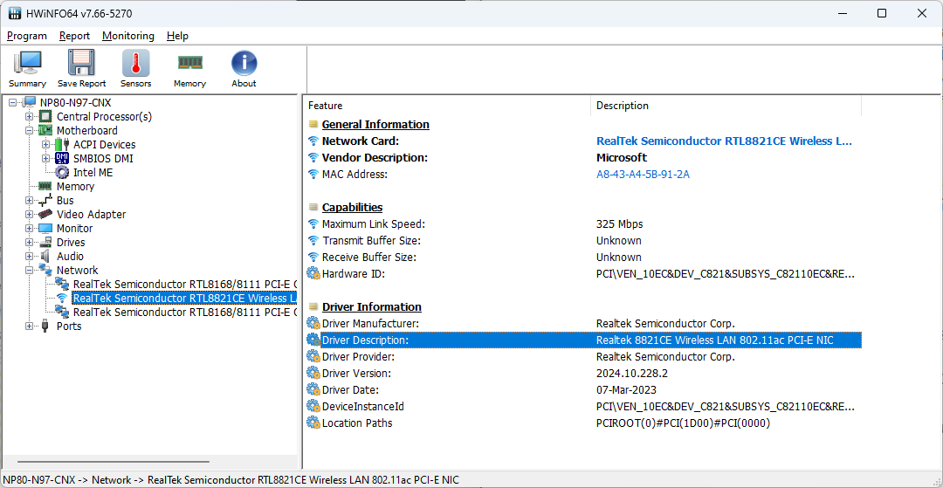
Task: Click the Network tree icon
Action: pos(45,271)
